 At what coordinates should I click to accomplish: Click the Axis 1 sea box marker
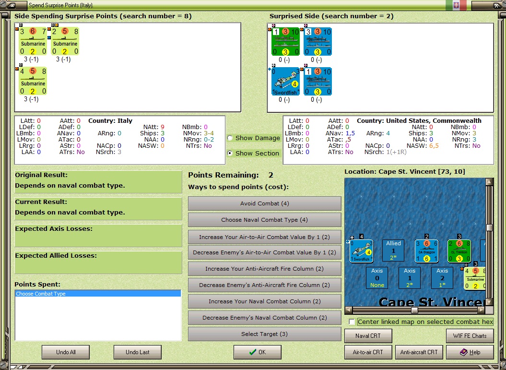point(410,278)
